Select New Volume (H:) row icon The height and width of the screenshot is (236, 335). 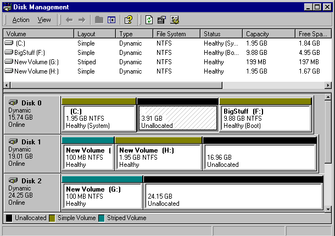[x=9, y=71]
